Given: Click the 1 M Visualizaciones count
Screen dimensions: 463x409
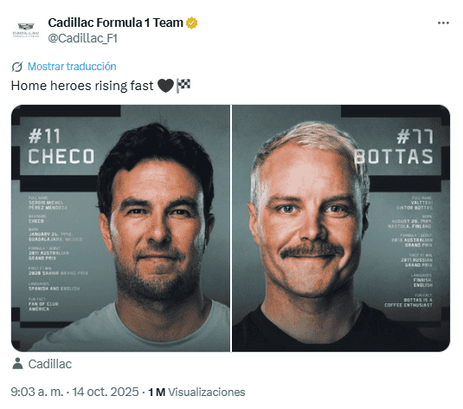Looking at the screenshot, I should (196, 393).
